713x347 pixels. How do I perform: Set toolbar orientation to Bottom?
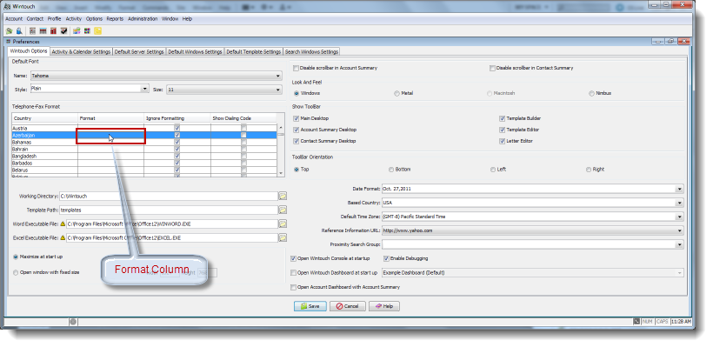pyautogui.click(x=391, y=170)
